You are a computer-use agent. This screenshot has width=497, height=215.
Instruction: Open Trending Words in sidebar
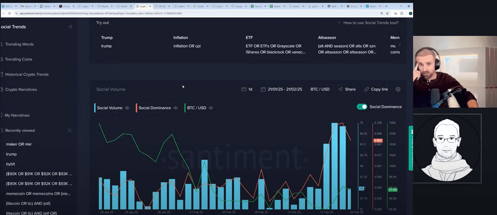point(19,44)
